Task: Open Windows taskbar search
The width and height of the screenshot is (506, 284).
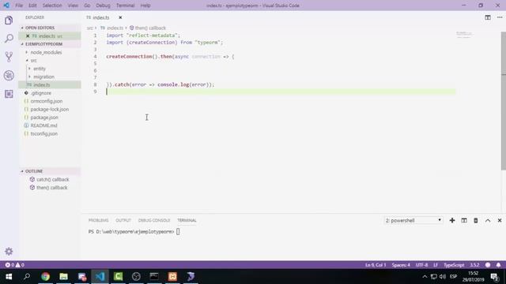Action: tap(27, 276)
